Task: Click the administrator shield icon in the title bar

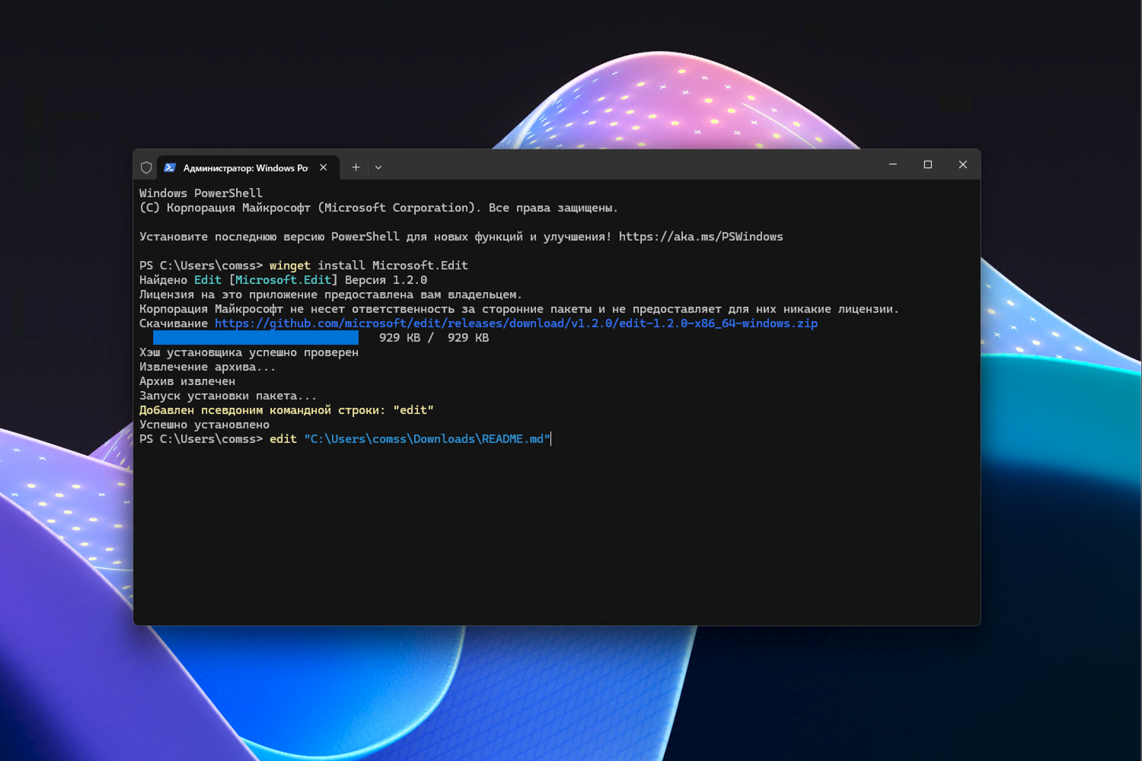Action: click(x=146, y=167)
